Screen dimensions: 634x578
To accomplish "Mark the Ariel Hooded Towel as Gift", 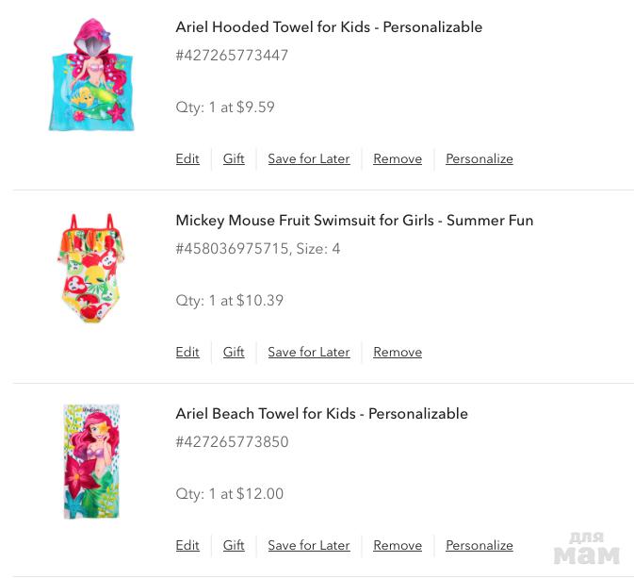I will click(234, 158).
